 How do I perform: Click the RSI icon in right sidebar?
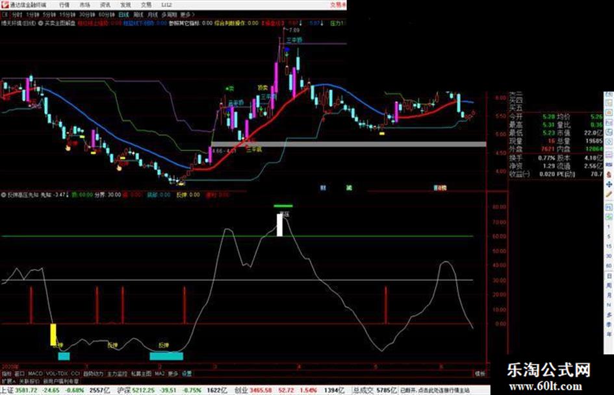coord(609,165)
